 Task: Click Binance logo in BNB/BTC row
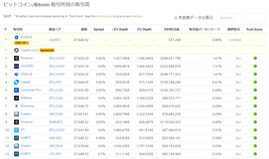click(17, 122)
